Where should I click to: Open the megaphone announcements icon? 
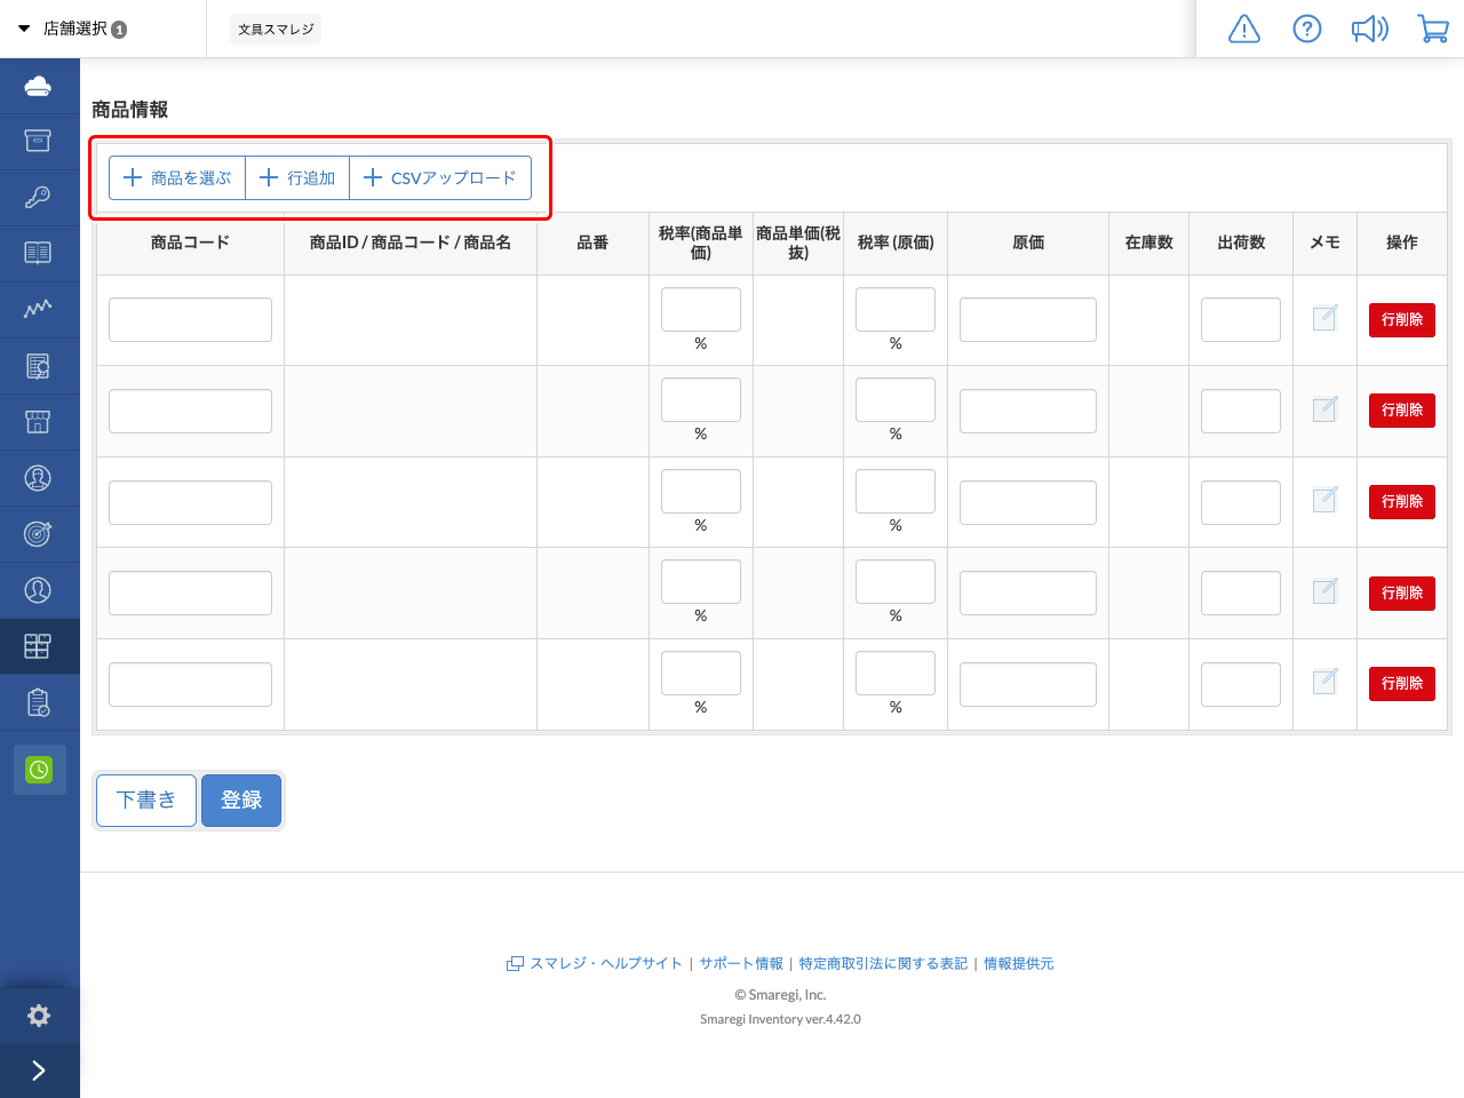1370,29
